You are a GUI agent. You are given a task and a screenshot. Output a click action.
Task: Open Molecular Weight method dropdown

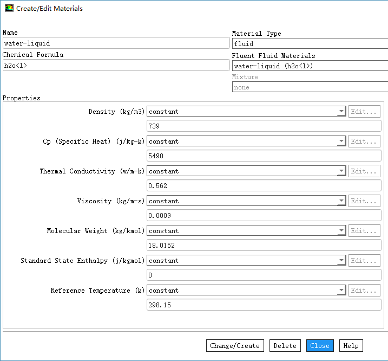point(246,231)
